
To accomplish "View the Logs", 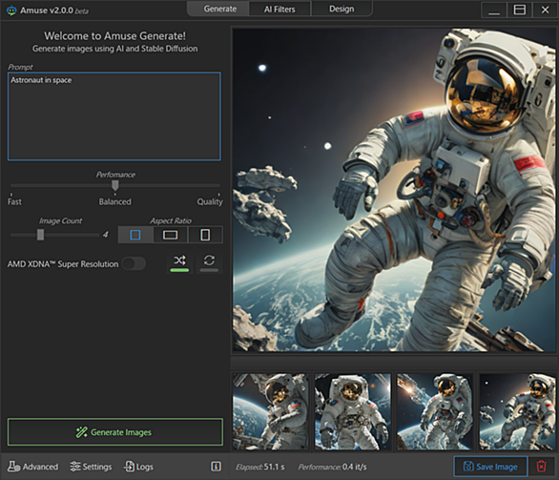I will tap(138, 467).
